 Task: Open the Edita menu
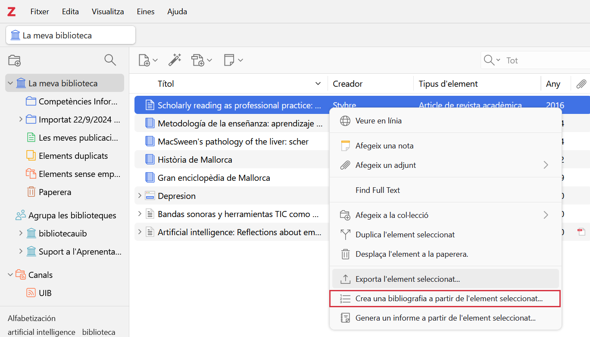pyautogui.click(x=70, y=12)
